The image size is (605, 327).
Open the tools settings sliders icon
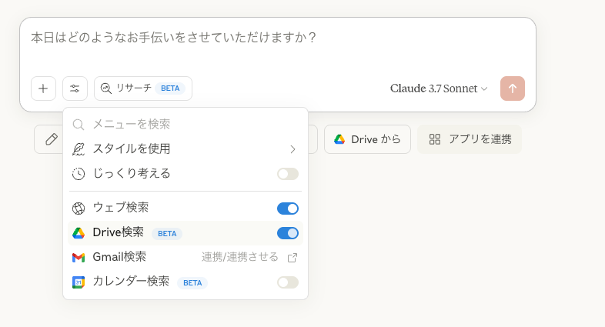point(75,88)
